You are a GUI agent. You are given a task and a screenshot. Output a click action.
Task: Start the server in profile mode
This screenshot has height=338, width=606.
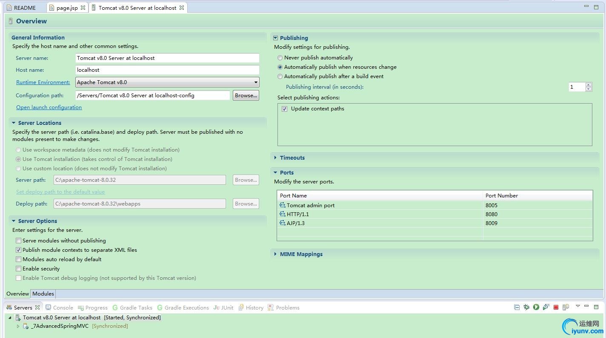click(x=546, y=307)
